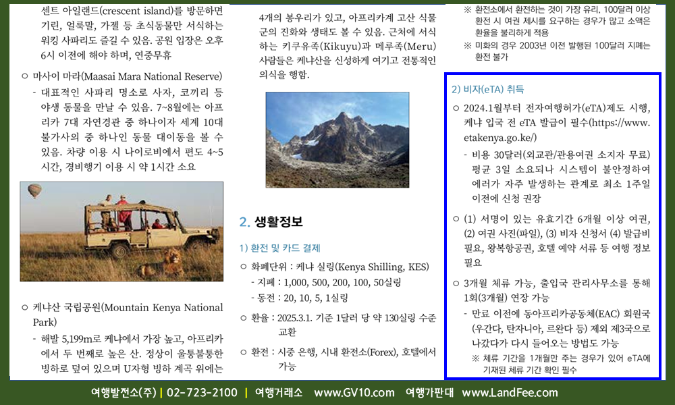Screen dimensions: 675x405
Task: Select the 'crescent island' text line
Action: tap(132, 11)
